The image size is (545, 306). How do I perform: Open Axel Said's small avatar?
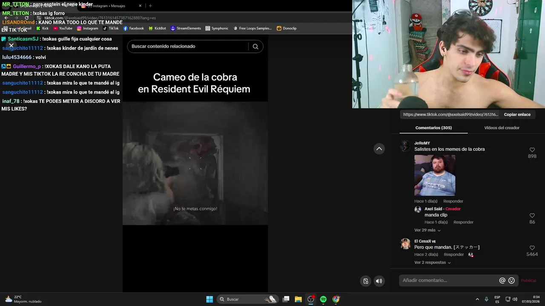click(418, 209)
